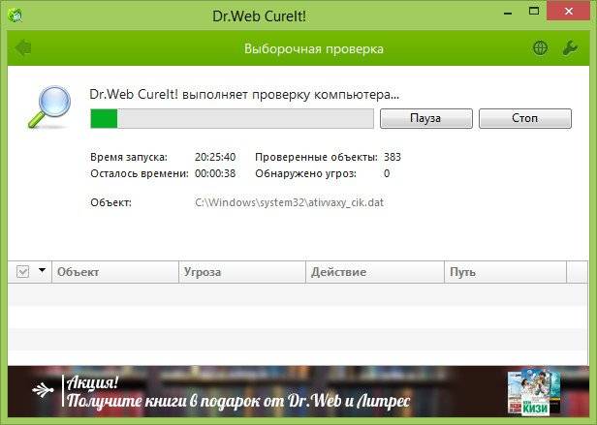Open the Акция promotional banner
The height and width of the screenshot is (425, 597).
point(298,391)
